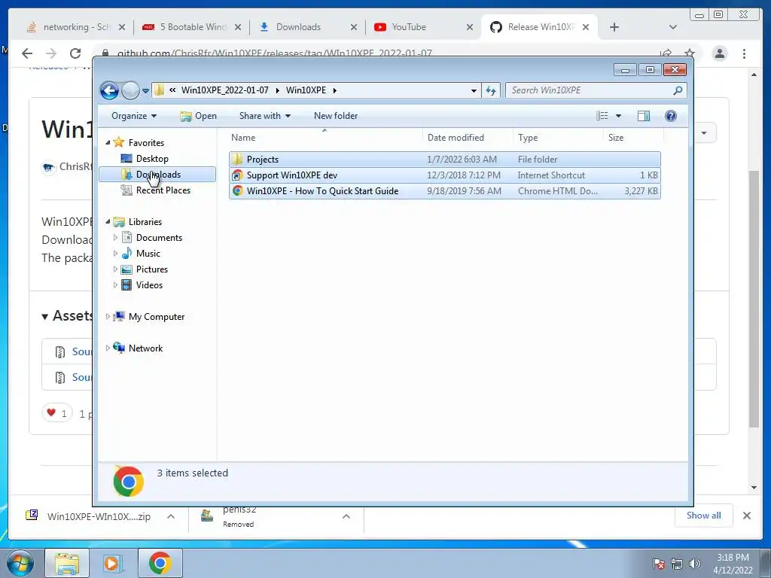
Task: Select Desktop in Favorites
Action: pyautogui.click(x=152, y=159)
